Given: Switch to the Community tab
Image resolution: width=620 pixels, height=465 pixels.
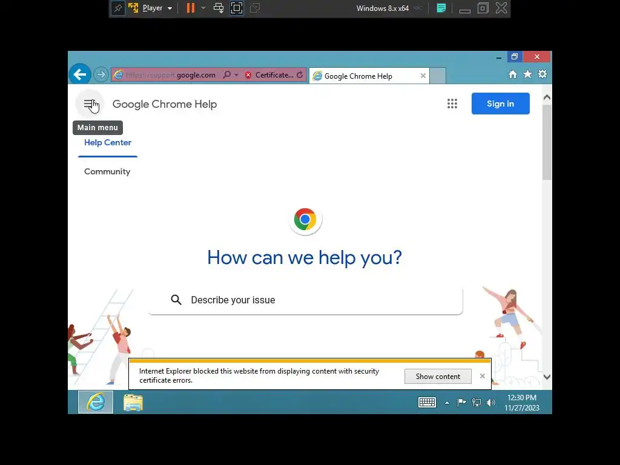Looking at the screenshot, I should pyautogui.click(x=107, y=171).
